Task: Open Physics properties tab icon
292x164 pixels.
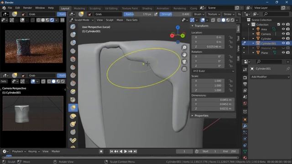Action: 245,138
